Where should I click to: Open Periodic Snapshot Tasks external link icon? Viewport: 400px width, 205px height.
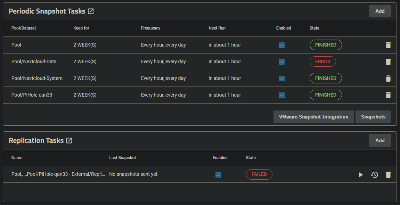coord(91,11)
